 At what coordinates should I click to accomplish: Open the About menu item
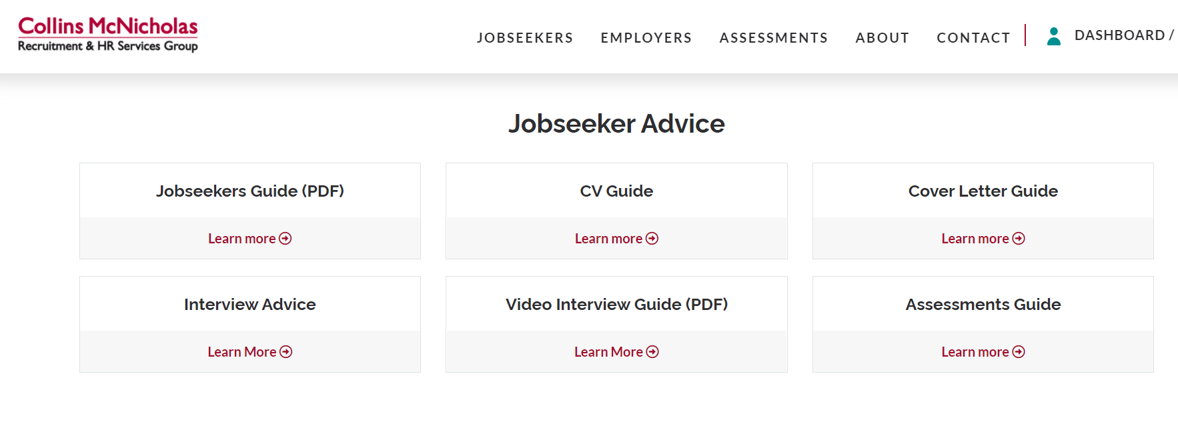point(882,38)
